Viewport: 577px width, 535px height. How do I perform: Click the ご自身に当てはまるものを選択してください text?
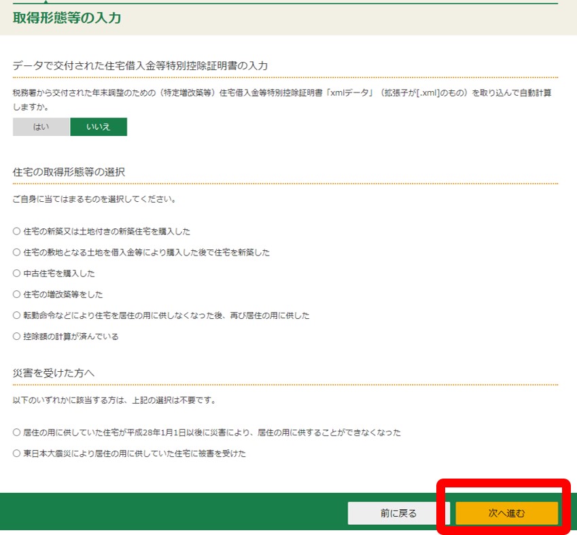(x=94, y=199)
